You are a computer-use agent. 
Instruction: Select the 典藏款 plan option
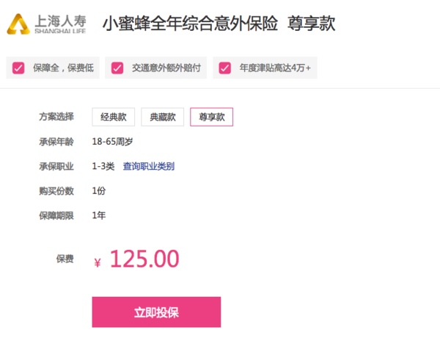point(163,117)
